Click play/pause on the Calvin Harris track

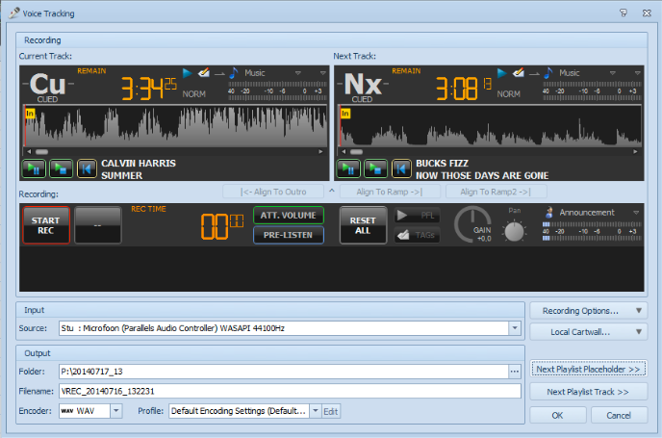tap(34, 169)
